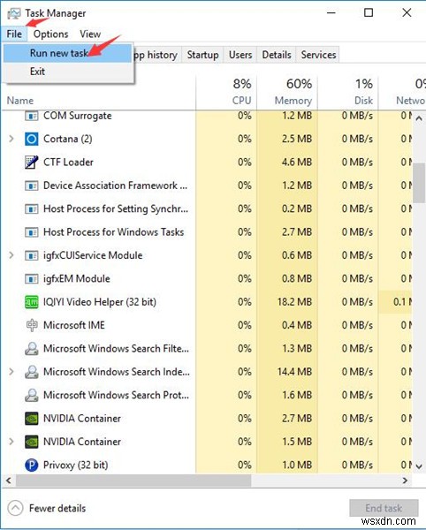
Task: Open the View menu
Action: tap(90, 34)
